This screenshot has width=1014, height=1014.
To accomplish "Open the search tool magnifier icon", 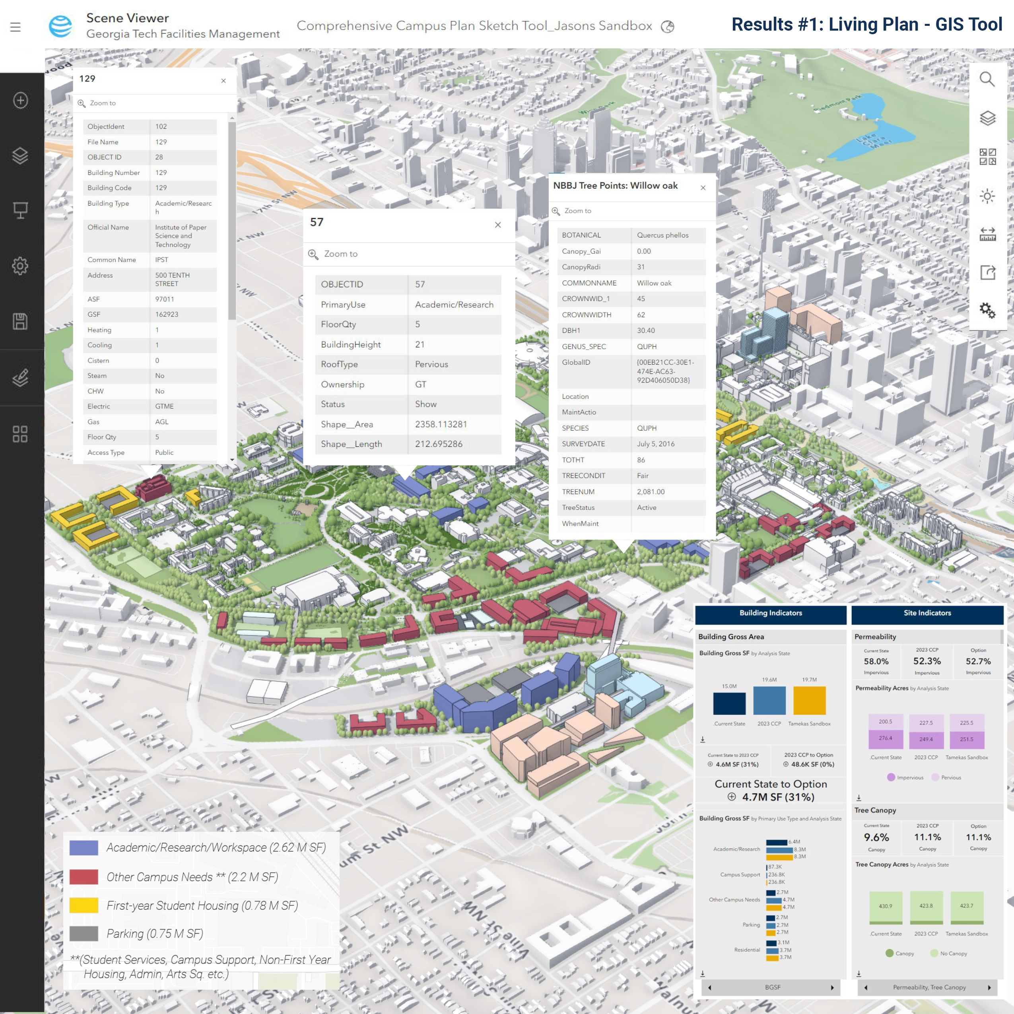I will tap(987, 79).
